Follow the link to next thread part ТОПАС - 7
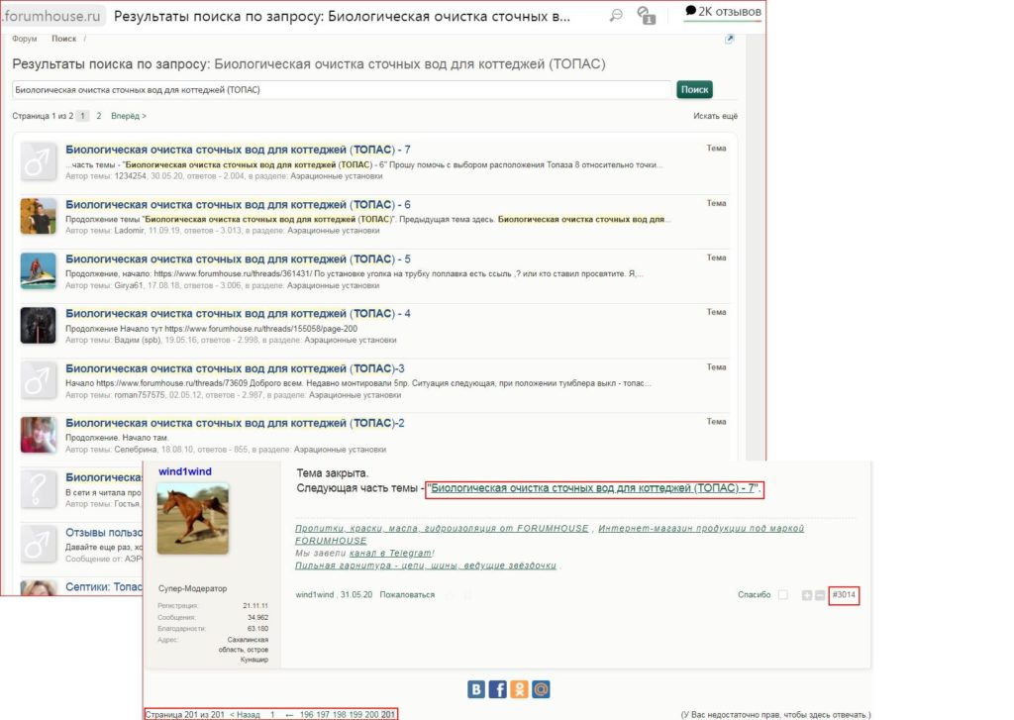 [594, 488]
